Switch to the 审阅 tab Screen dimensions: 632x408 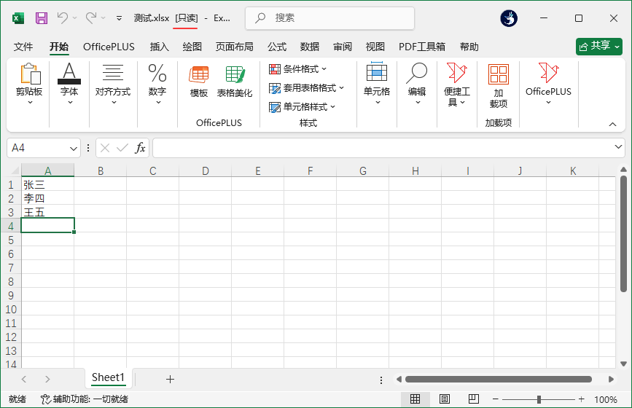coord(342,47)
